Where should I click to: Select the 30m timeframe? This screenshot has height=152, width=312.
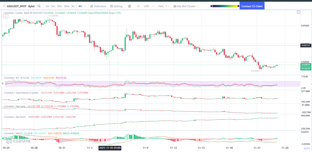click(x=66, y=6)
